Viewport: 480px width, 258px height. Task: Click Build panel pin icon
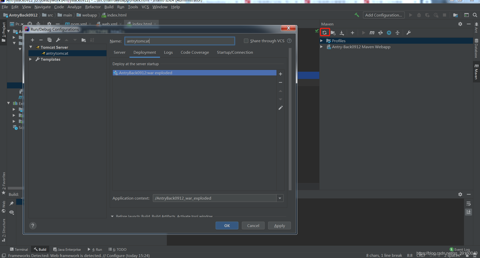tap(11, 204)
